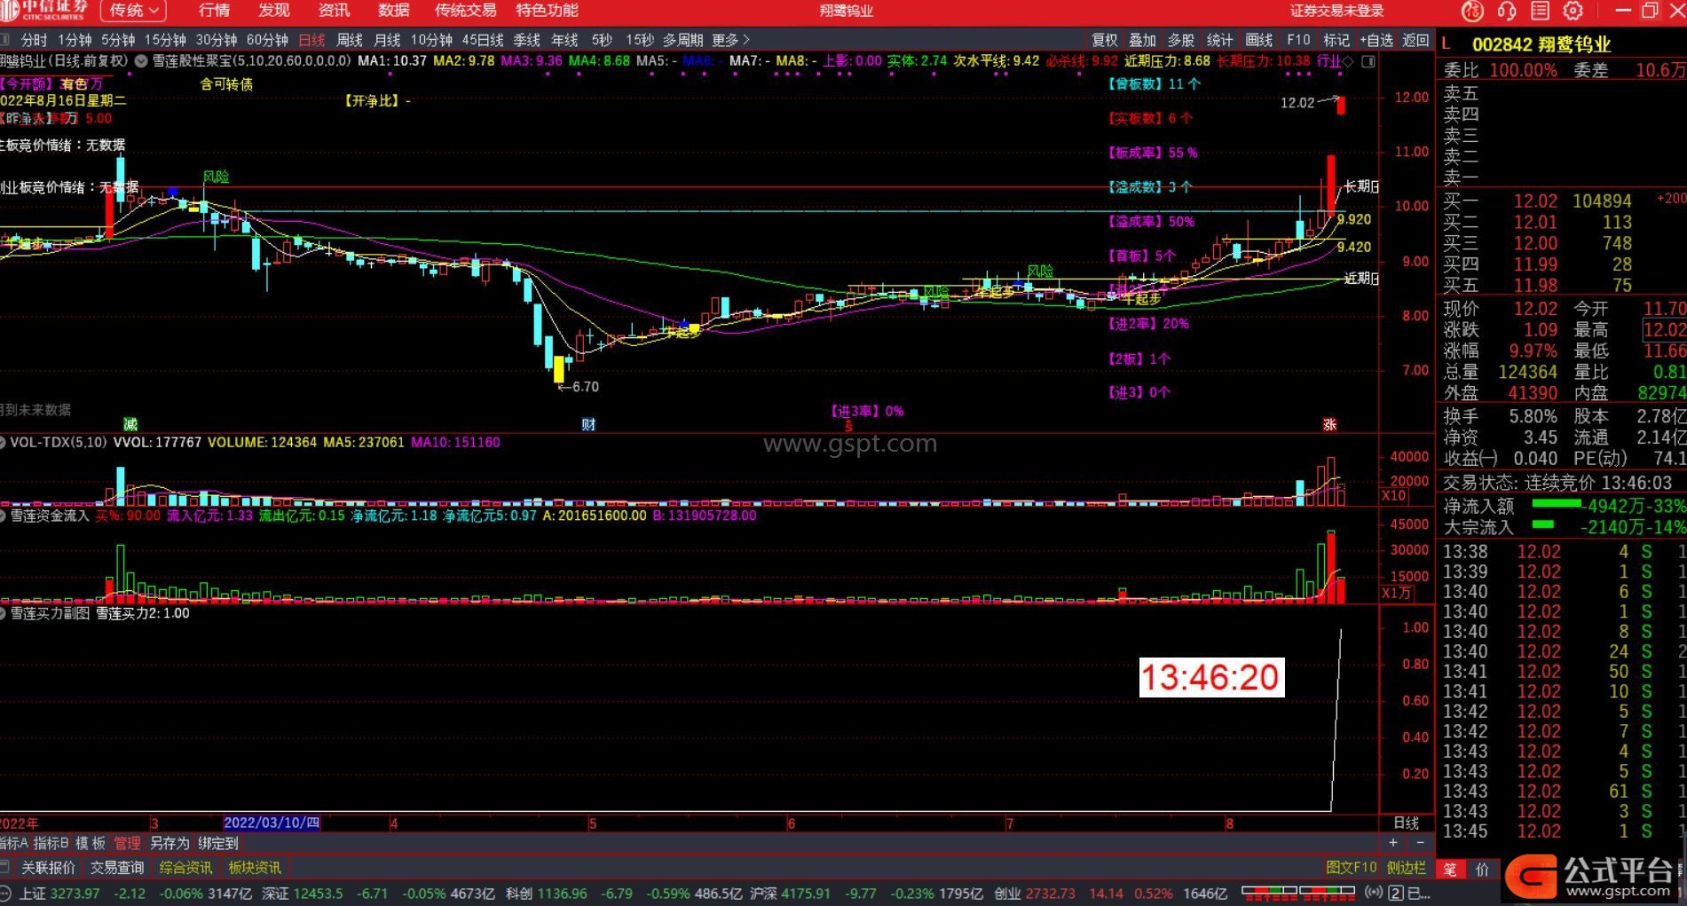Open 综合资讯 tab
The height and width of the screenshot is (906, 1687).
[185, 867]
